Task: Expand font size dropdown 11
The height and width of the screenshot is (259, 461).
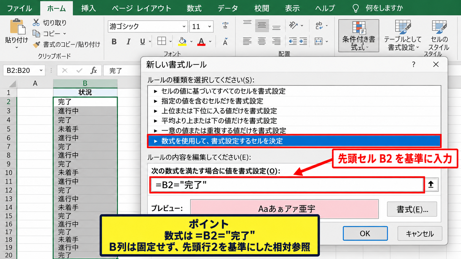Action: coord(210,26)
